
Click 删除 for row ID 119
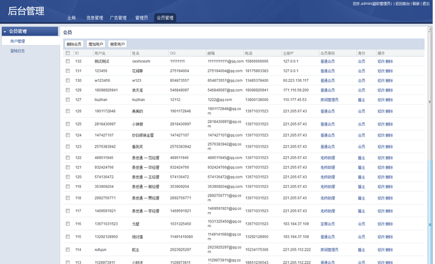coord(389,187)
